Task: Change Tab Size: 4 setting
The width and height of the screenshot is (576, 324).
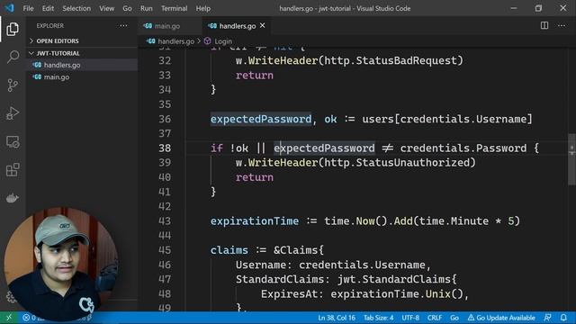Action: point(378,318)
